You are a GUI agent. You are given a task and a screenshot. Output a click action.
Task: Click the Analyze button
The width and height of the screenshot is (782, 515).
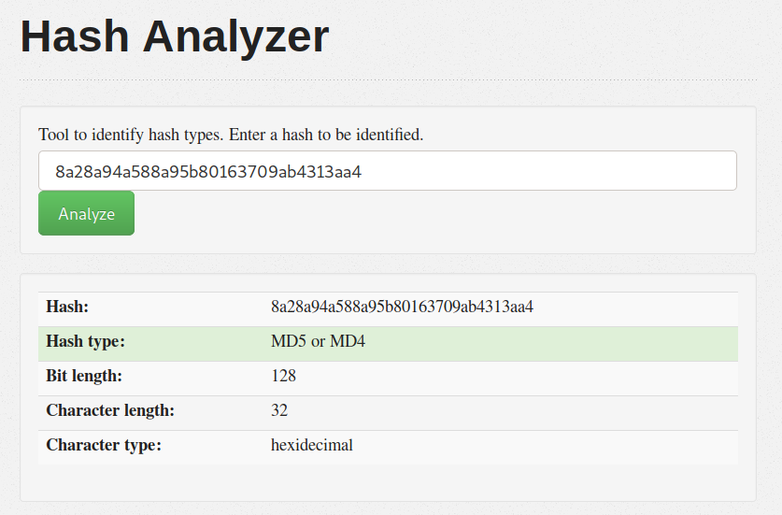click(x=86, y=213)
